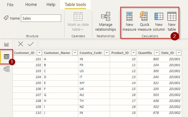Click the Name tag icon
Image resolution: width=188 pixels, height=117 pixels.
(x=6, y=18)
